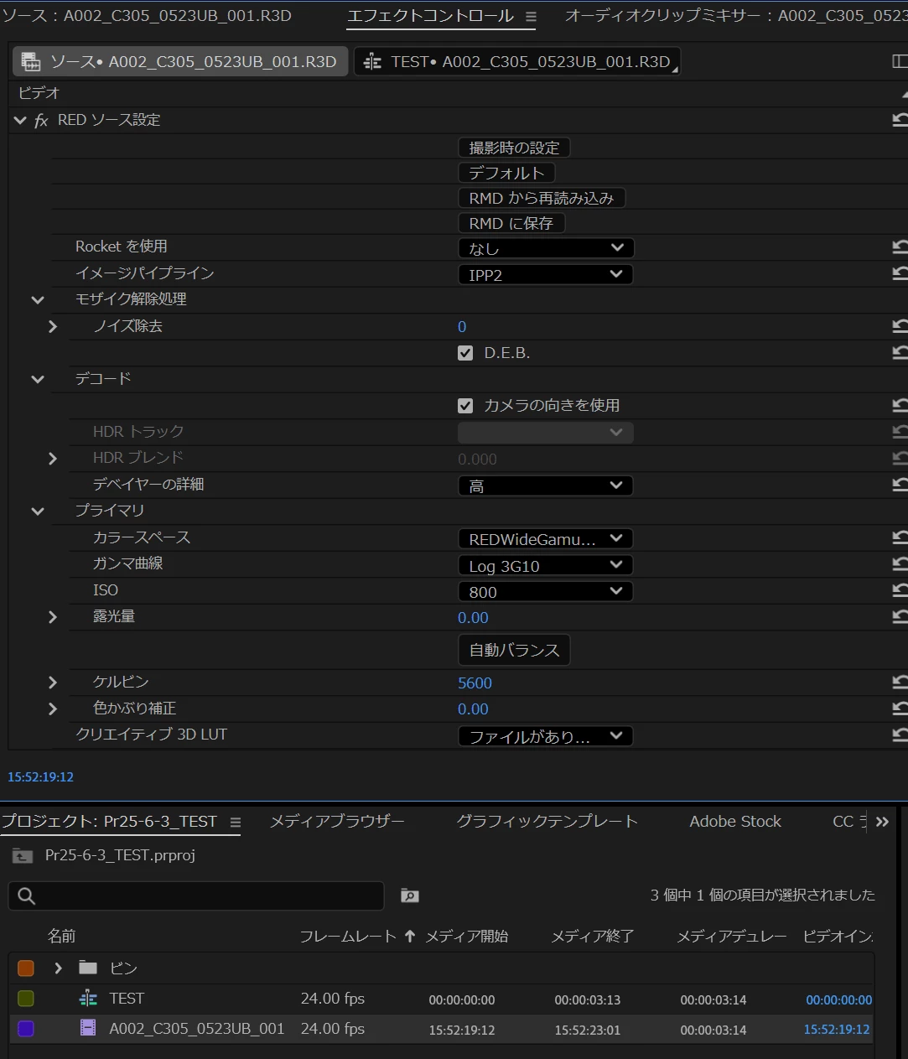Toggle the fx icon of RED Source Settings
This screenshot has height=1059, width=908.
click(41, 121)
